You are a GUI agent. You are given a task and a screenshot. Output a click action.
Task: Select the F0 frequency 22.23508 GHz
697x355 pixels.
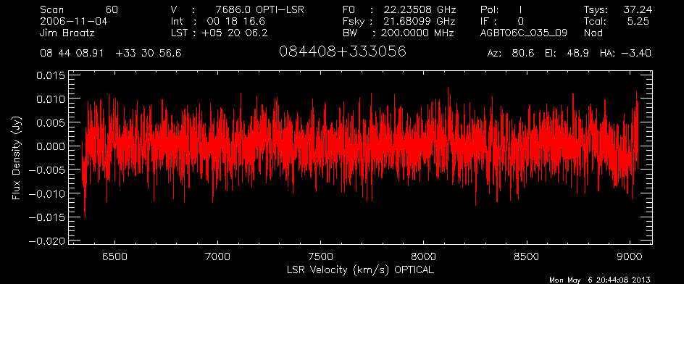pos(420,9)
